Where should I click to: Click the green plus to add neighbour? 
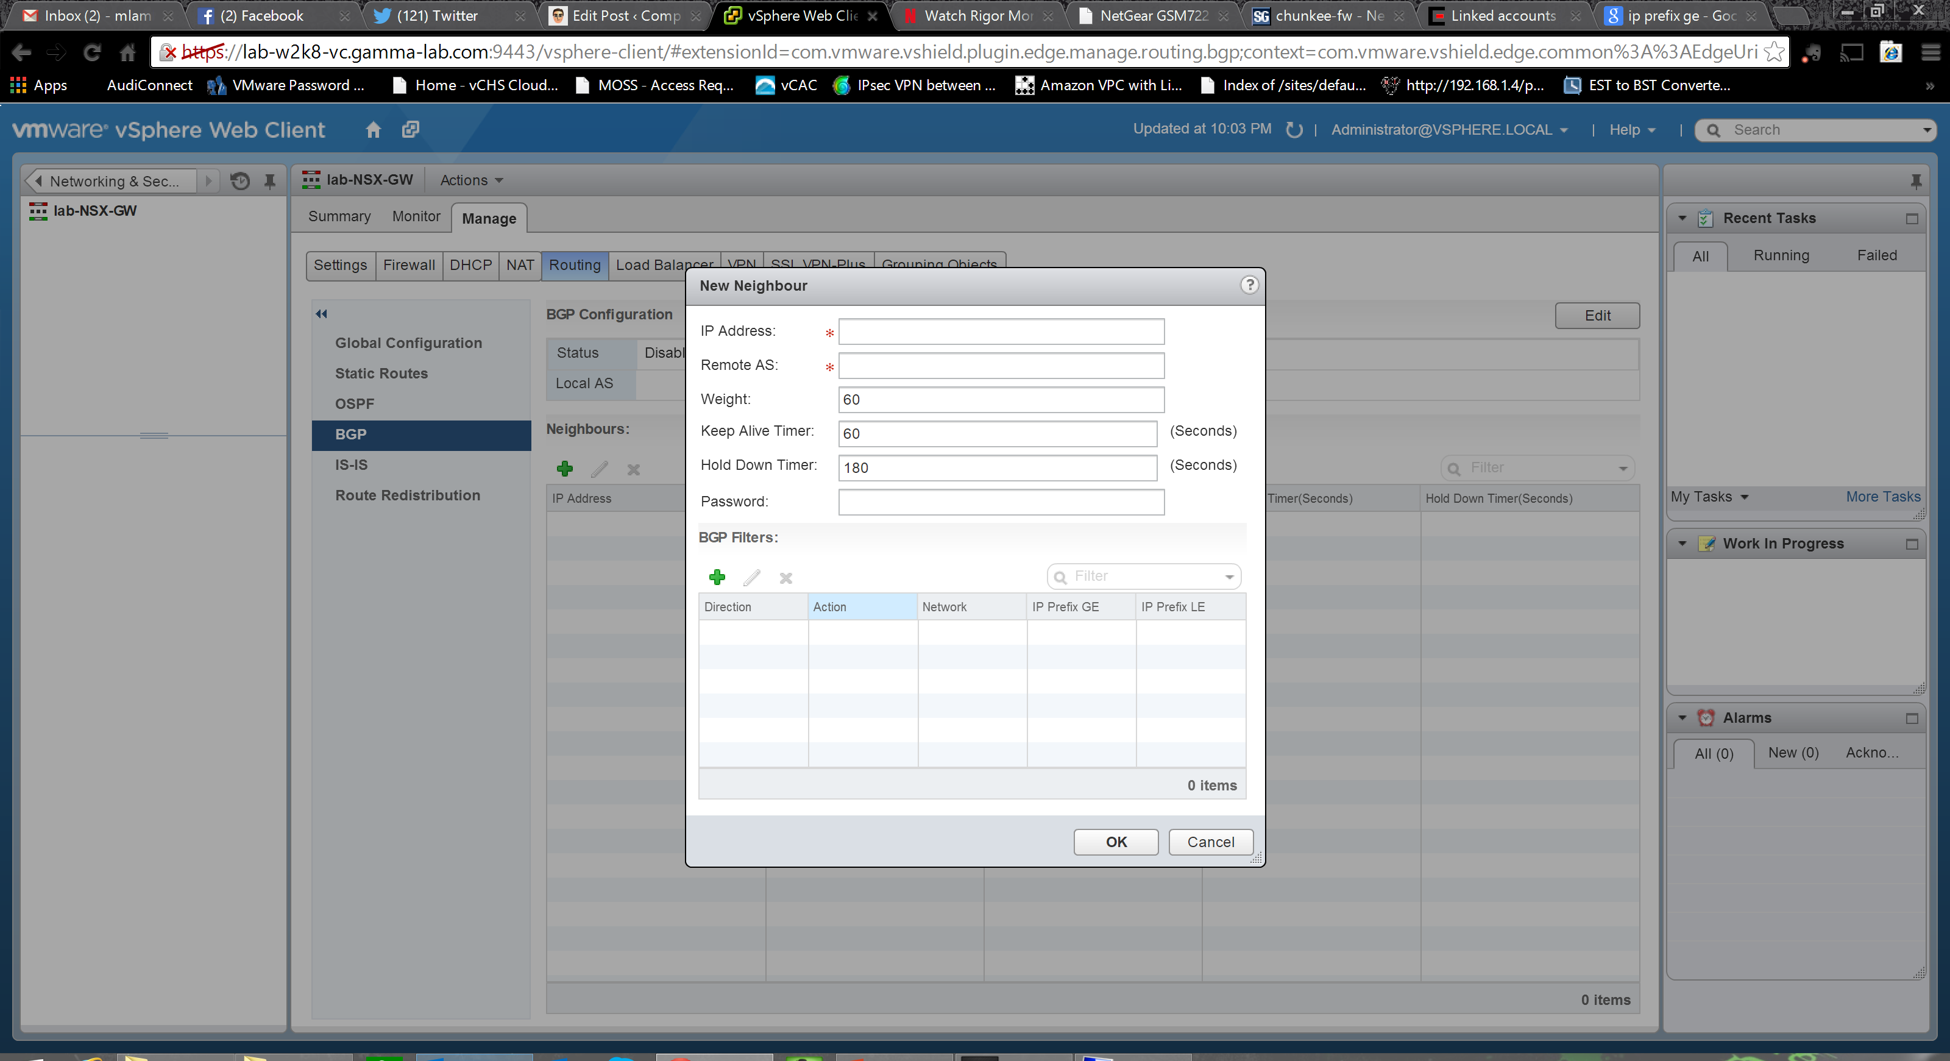point(565,469)
